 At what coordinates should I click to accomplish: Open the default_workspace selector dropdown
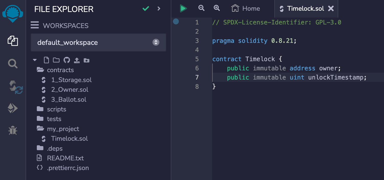pos(156,42)
